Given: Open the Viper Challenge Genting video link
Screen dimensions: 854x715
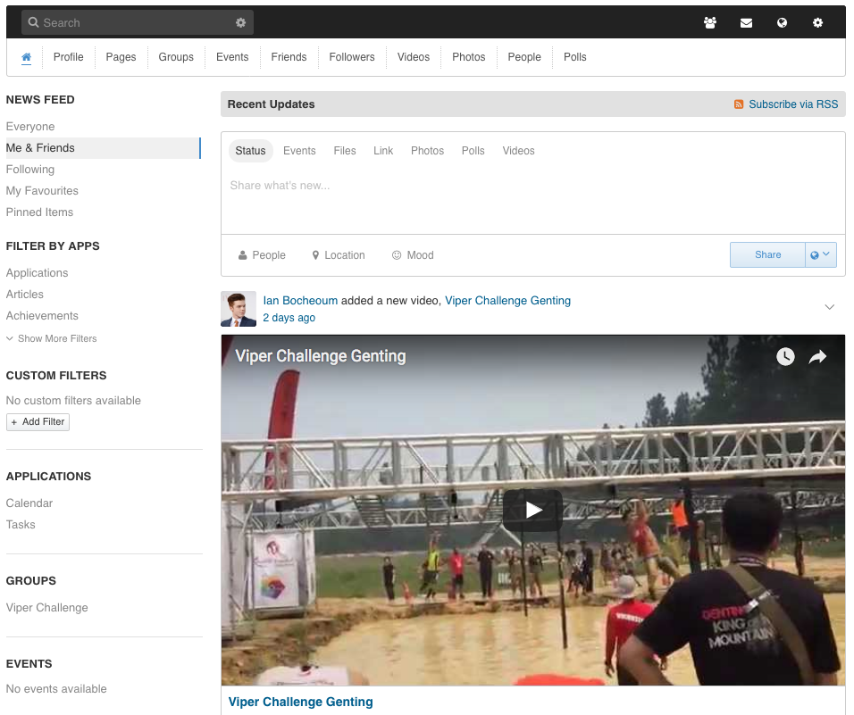Looking at the screenshot, I should click(x=507, y=300).
